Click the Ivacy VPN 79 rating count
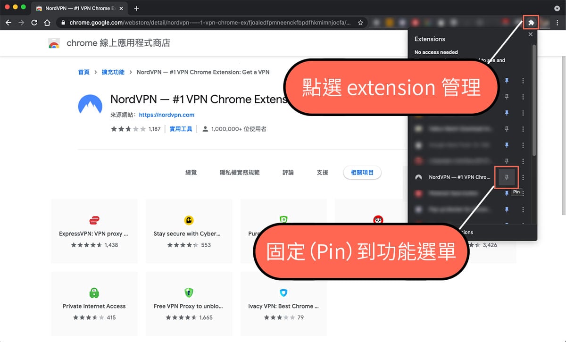This screenshot has height=342, width=566. [300, 317]
